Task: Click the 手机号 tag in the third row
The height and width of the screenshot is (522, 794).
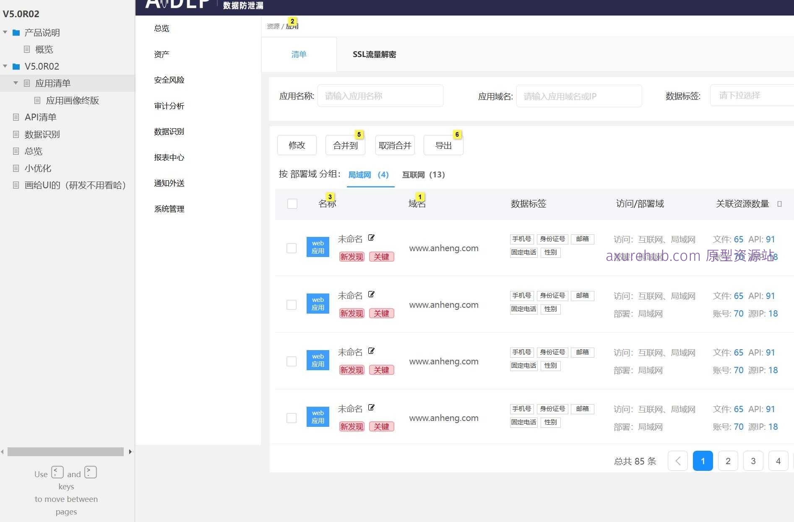Action: 522,352
